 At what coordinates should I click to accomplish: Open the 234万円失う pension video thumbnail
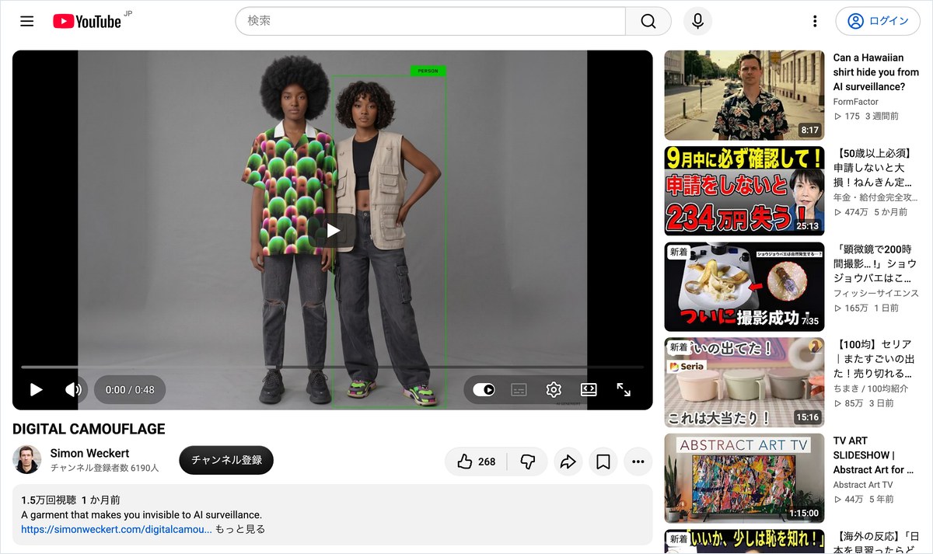(744, 191)
